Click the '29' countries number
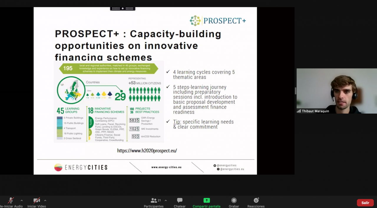Screen dimensions: 377x208 120,96
